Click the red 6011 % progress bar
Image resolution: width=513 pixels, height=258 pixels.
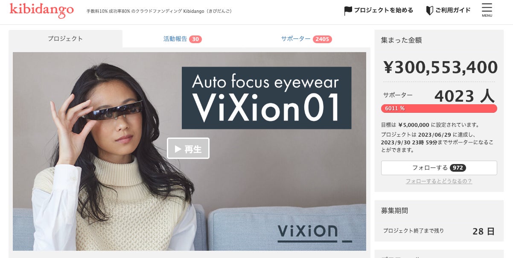click(439, 108)
